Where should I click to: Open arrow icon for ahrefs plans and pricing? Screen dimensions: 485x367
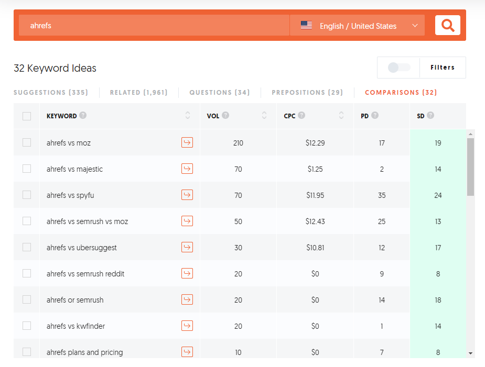(x=187, y=352)
